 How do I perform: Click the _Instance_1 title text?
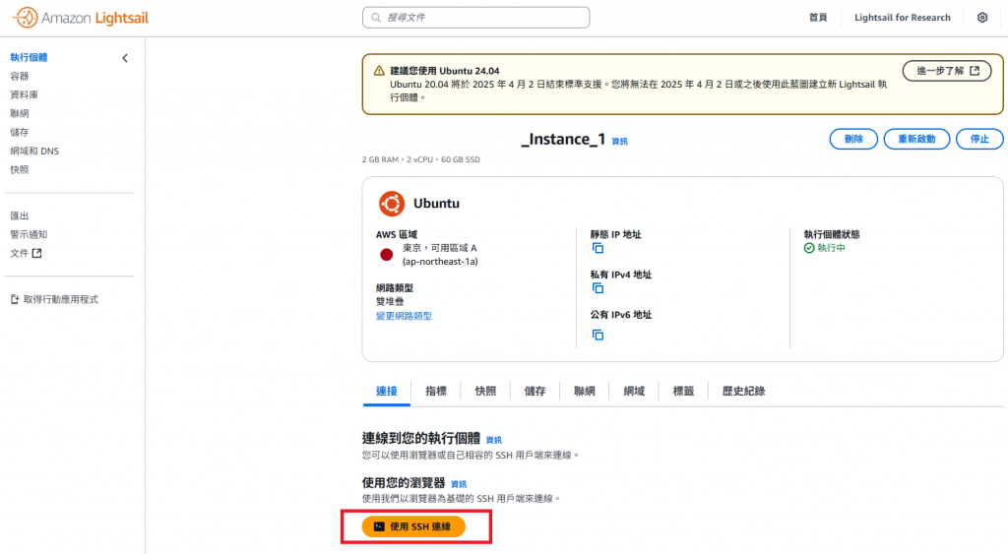pyautogui.click(x=563, y=139)
